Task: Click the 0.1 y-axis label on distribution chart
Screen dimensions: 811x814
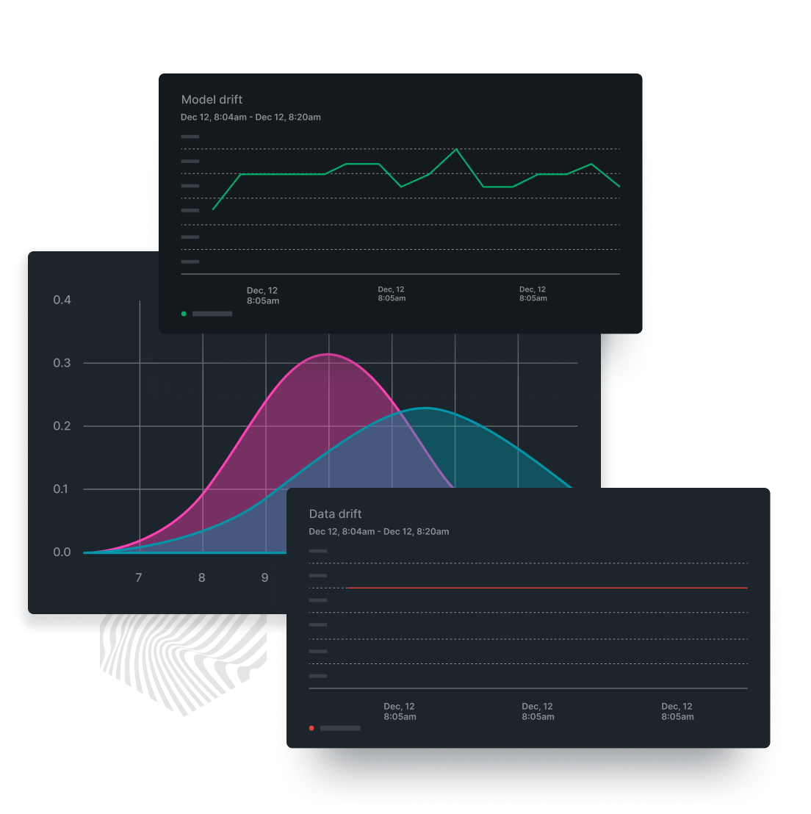Action: tap(61, 489)
